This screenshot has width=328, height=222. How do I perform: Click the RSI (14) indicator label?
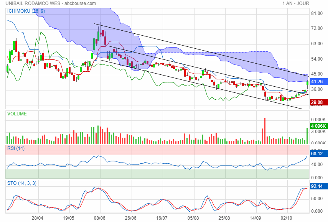pos(16,148)
